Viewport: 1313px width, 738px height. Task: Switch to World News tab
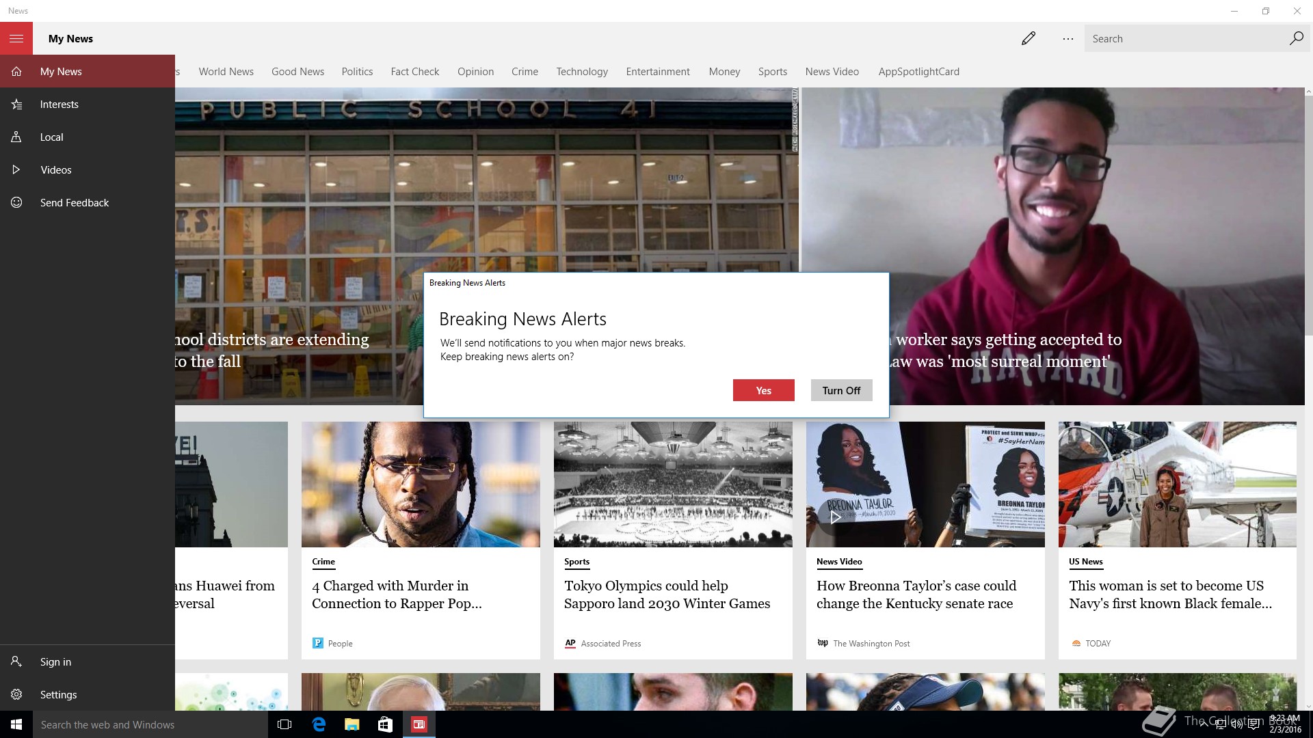click(x=226, y=71)
